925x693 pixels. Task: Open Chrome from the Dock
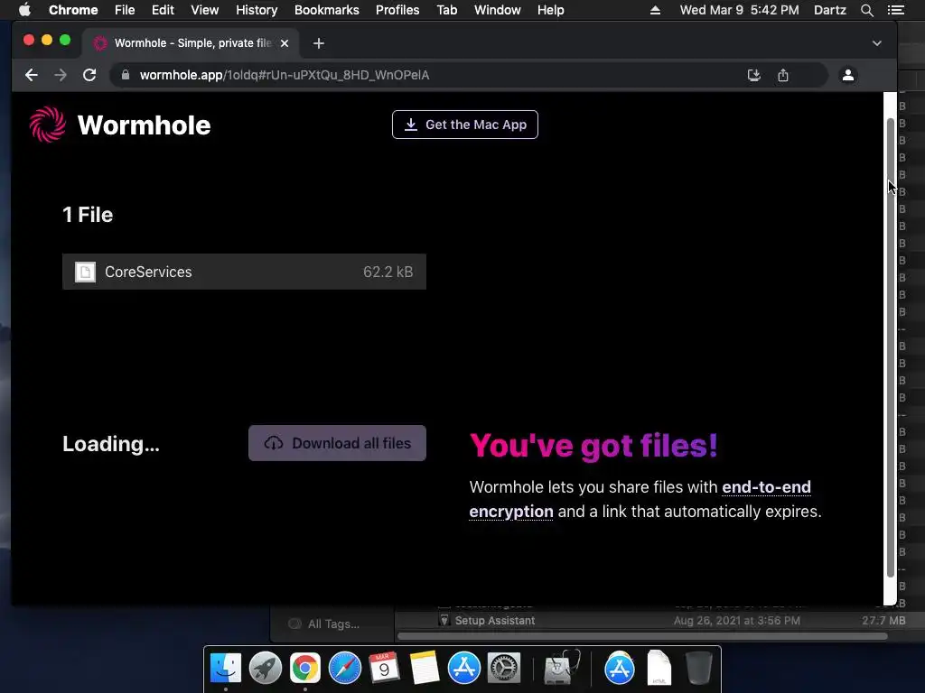click(x=305, y=669)
